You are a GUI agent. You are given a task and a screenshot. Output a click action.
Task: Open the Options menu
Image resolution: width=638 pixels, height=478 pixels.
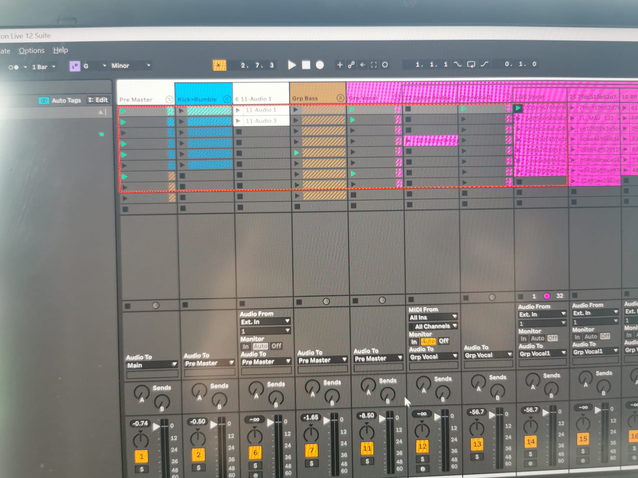coord(32,51)
